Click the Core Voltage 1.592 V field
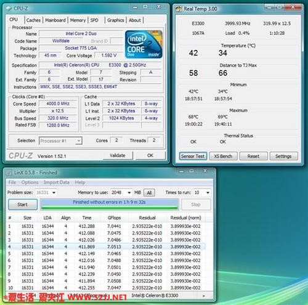Screen dimensions: 308x305 pyautogui.click(x=109, y=55)
